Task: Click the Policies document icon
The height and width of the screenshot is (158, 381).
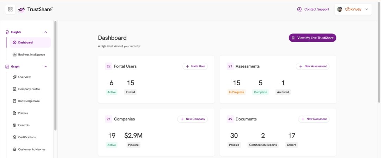Action: tap(14, 113)
